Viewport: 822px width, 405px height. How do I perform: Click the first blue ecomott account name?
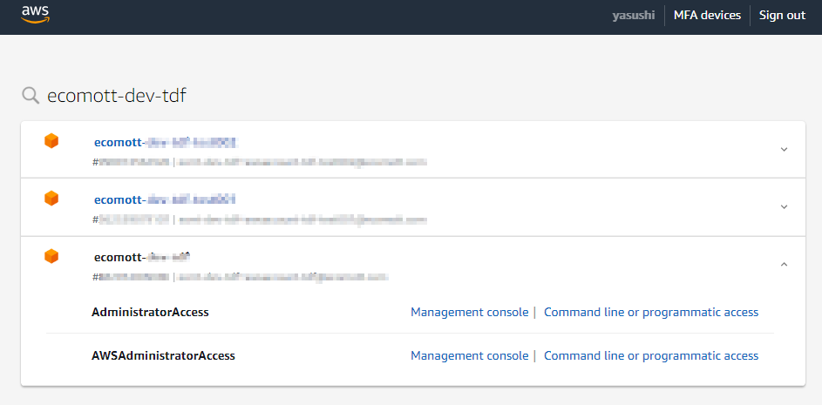coord(166,143)
